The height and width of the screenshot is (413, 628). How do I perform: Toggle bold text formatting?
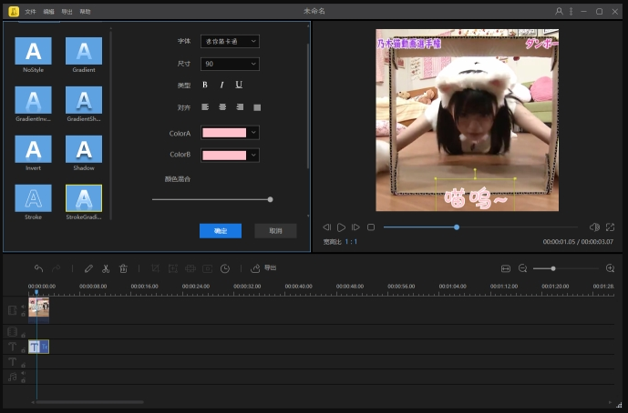pyautogui.click(x=205, y=85)
